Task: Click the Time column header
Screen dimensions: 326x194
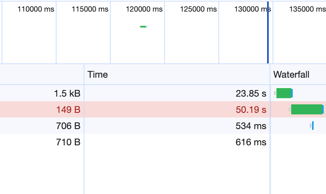Action: click(x=98, y=75)
